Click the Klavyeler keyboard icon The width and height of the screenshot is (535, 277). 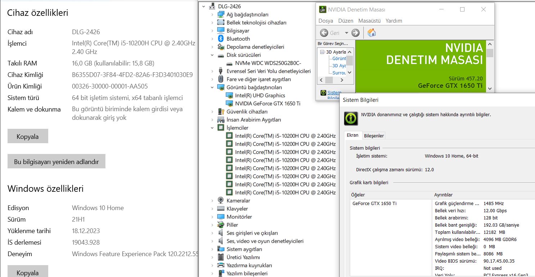click(221, 209)
